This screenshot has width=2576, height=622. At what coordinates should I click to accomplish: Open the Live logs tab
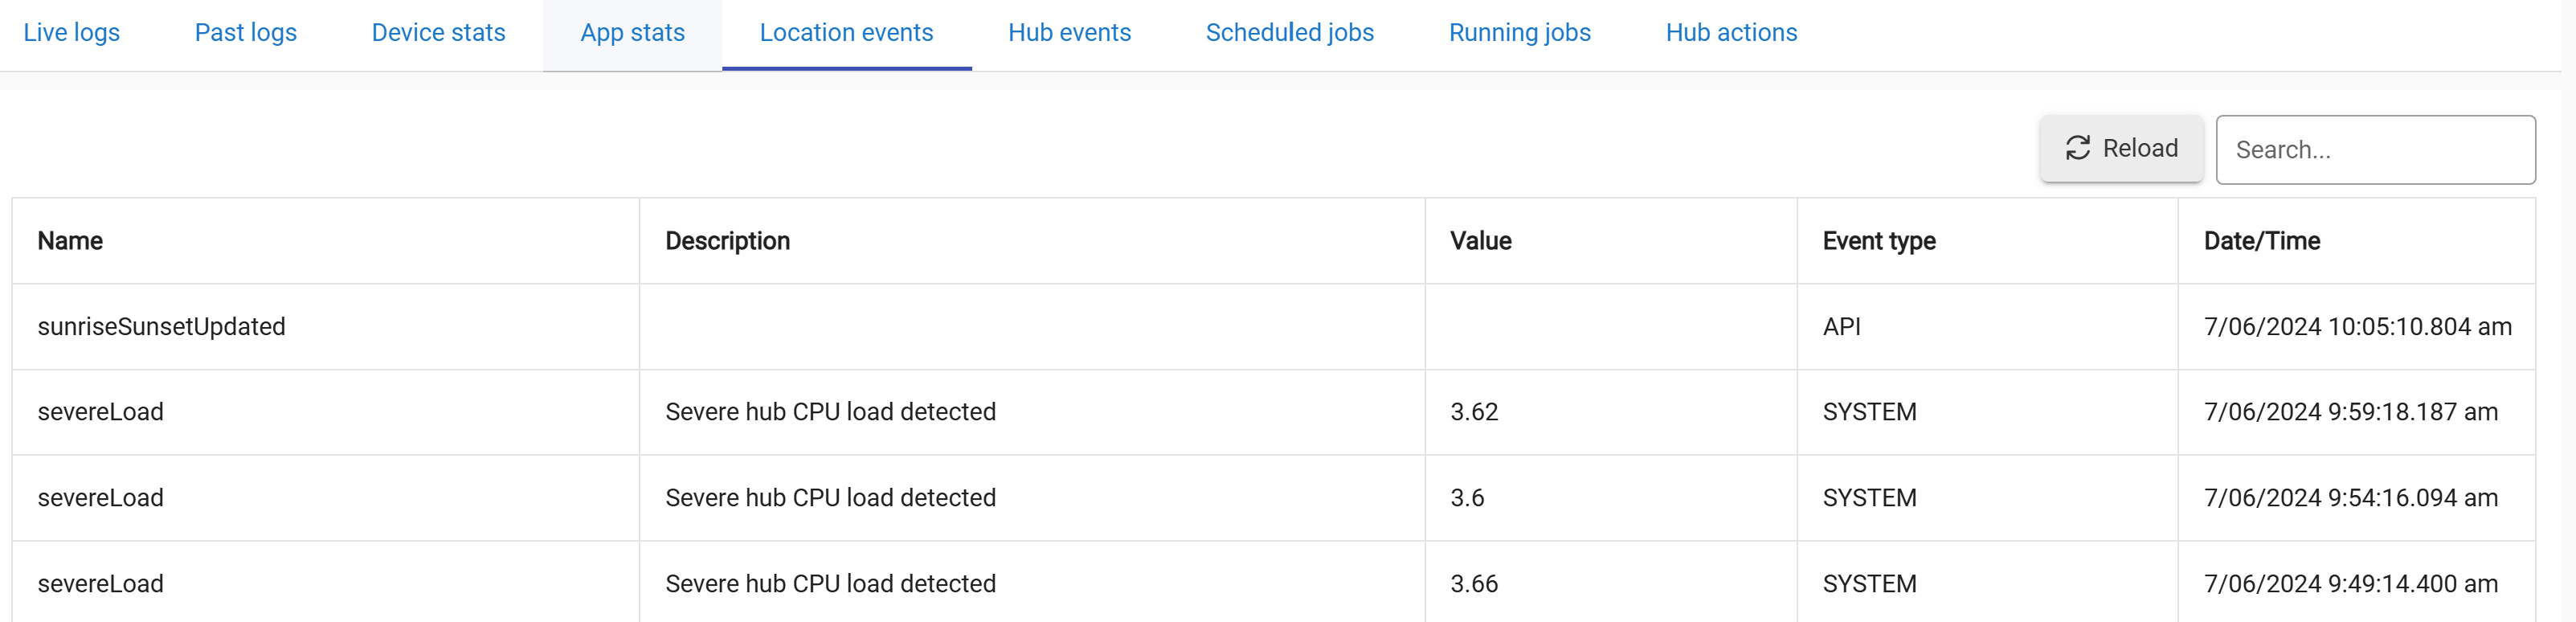(71, 33)
